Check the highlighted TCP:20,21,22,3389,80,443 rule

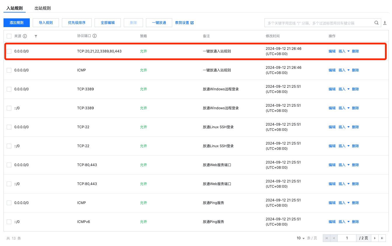pyautogui.click(x=8, y=51)
